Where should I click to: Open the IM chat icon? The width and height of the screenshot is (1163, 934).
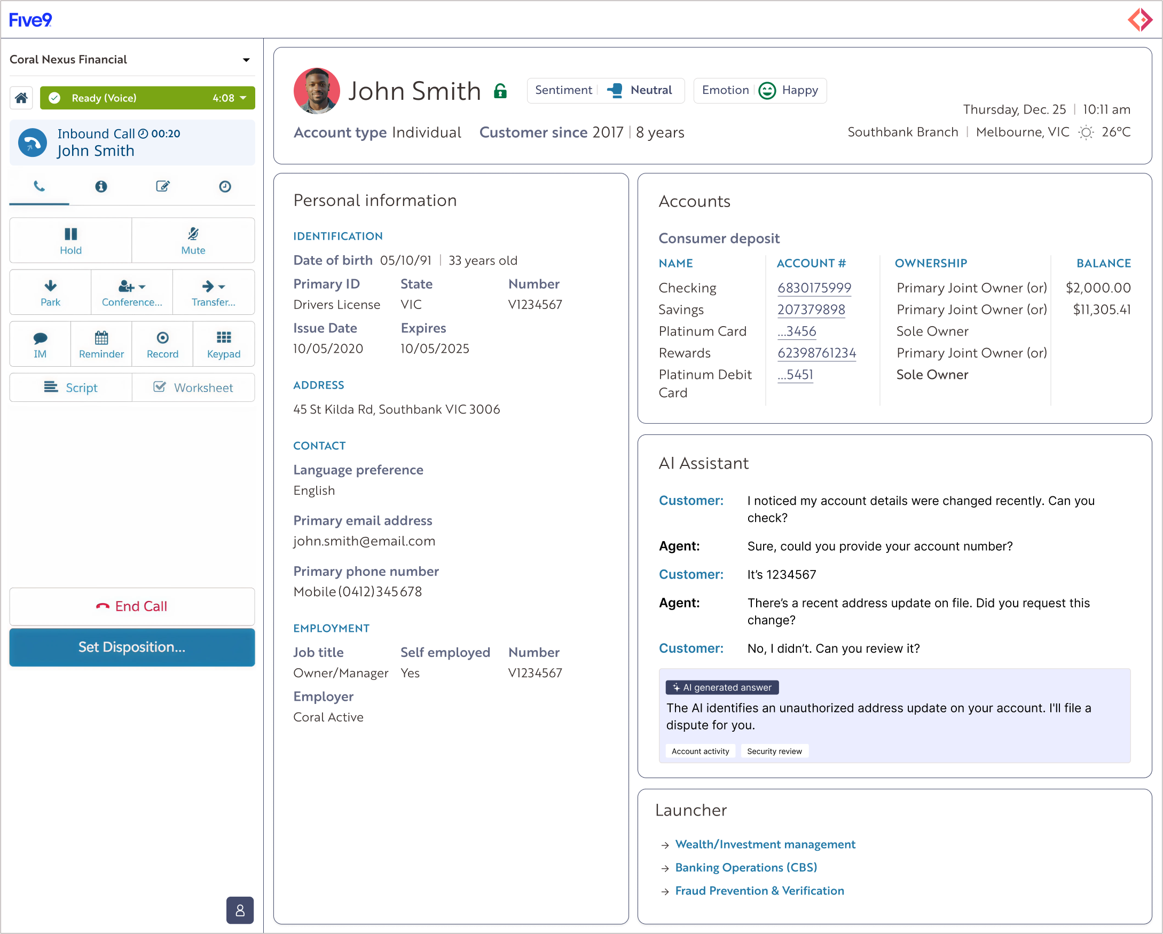(40, 345)
